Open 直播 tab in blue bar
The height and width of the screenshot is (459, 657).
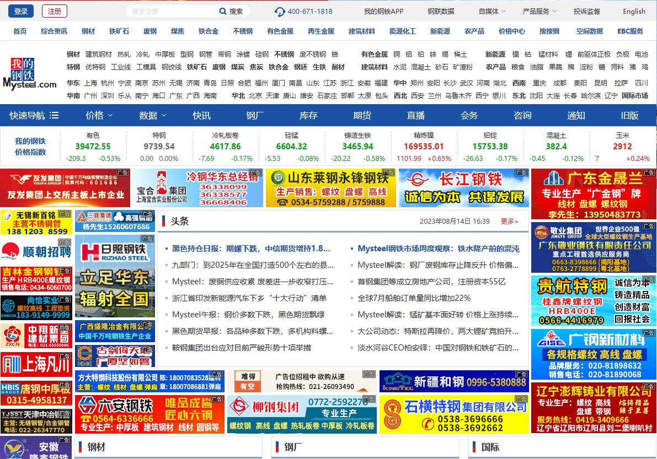pyautogui.click(x=415, y=115)
